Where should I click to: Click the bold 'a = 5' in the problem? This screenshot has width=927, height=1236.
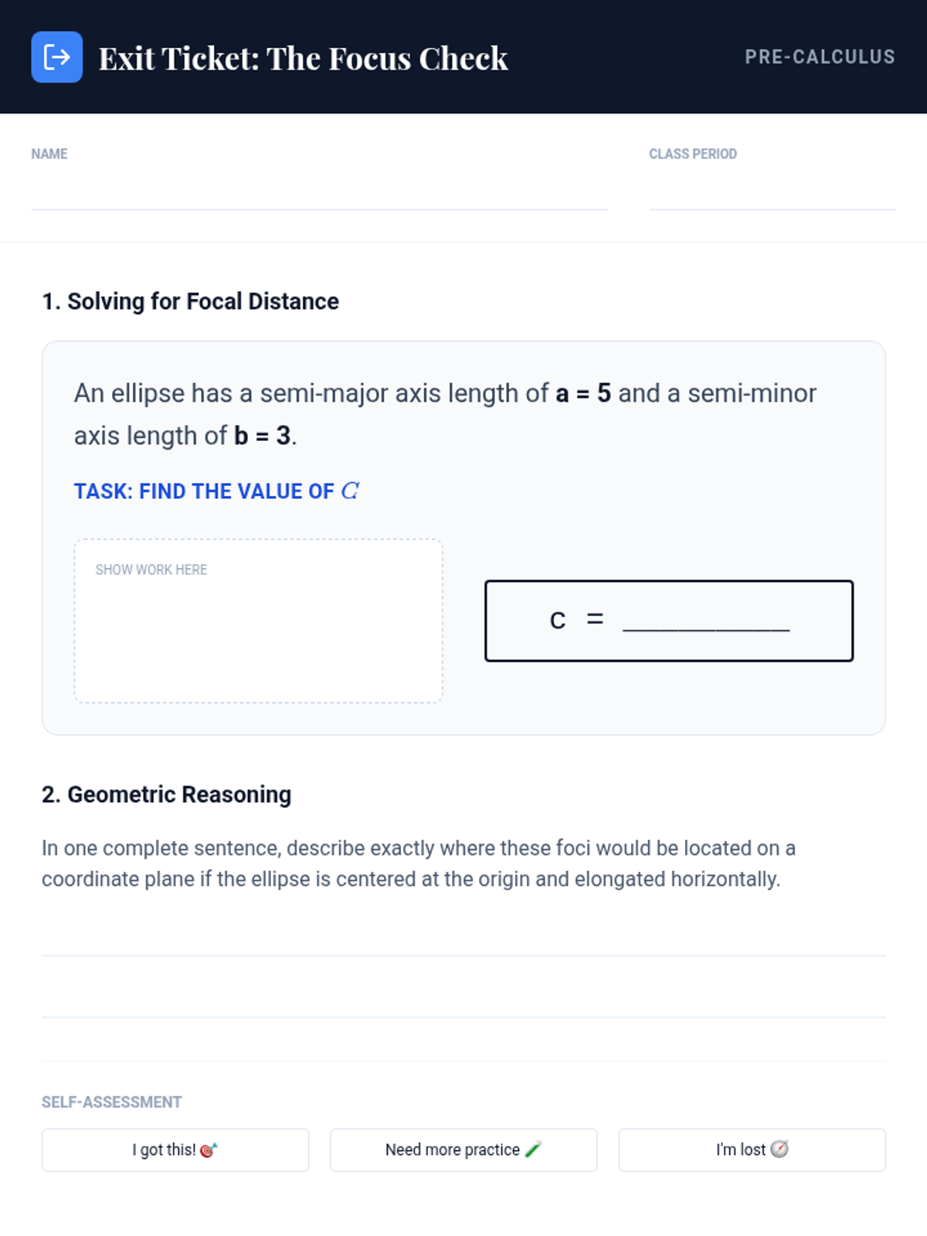583,393
